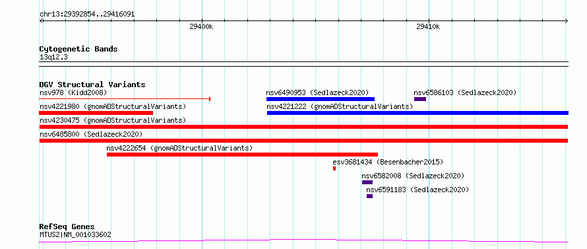The image size is (587, 249).
Task: Open nsv6586103 (Sedlazeck2020) variant label
Action: click(466, 92)
